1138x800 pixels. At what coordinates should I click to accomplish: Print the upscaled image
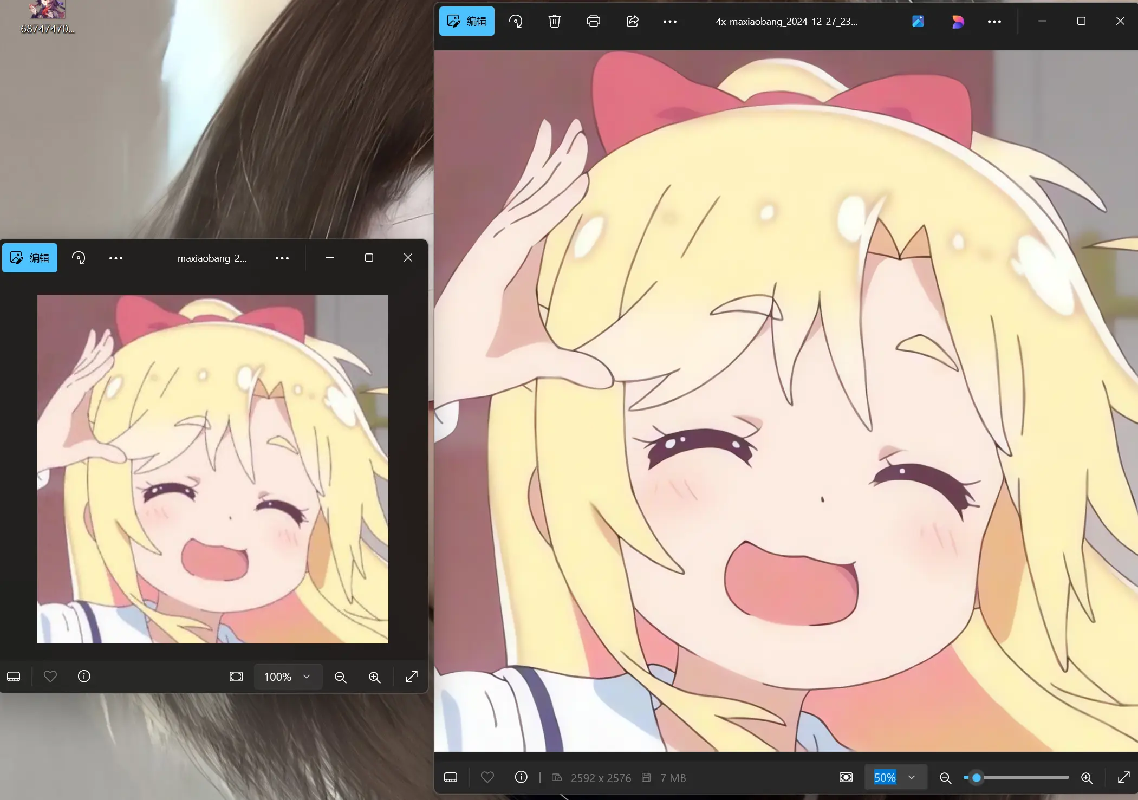(593, 21)
